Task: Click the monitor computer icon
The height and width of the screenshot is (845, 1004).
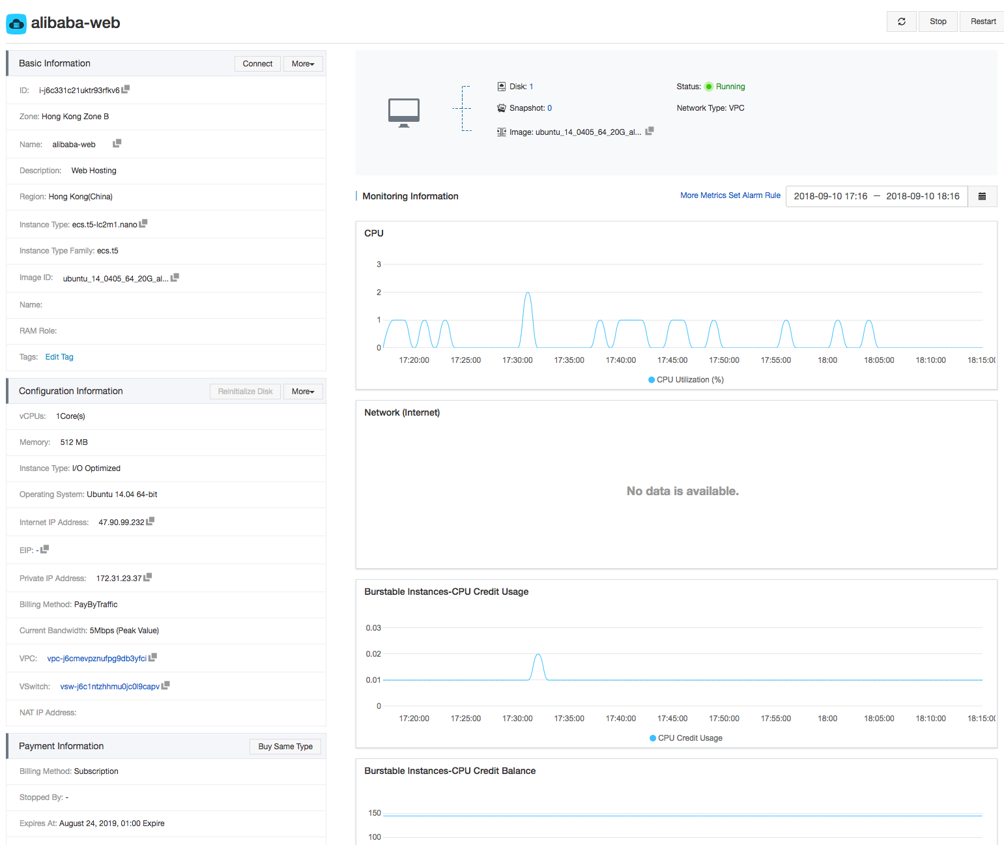Action: (404, 113)
